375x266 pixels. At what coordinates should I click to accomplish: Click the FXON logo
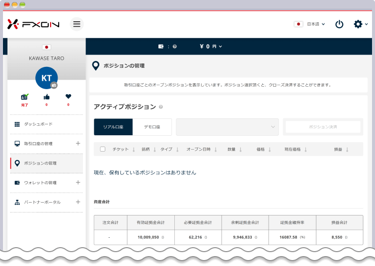pyautogui.click(x=33, y=24)
